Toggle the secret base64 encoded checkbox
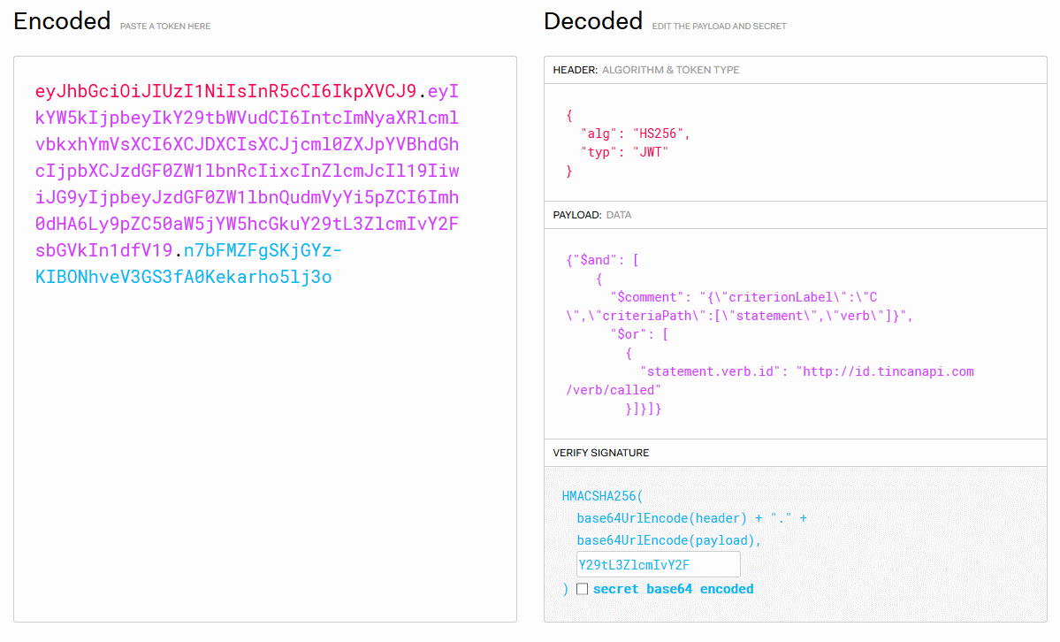 click(582, 589)
